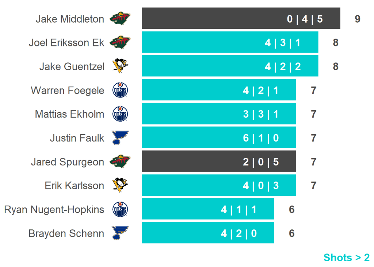Click the dark bar labeled 2 | 0 | 5
The image size is (374, 267).
click(x=219, y=161)
